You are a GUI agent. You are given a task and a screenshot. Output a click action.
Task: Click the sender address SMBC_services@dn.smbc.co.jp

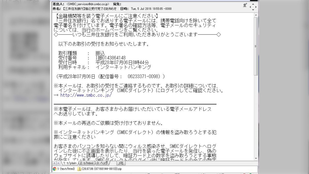88,4
